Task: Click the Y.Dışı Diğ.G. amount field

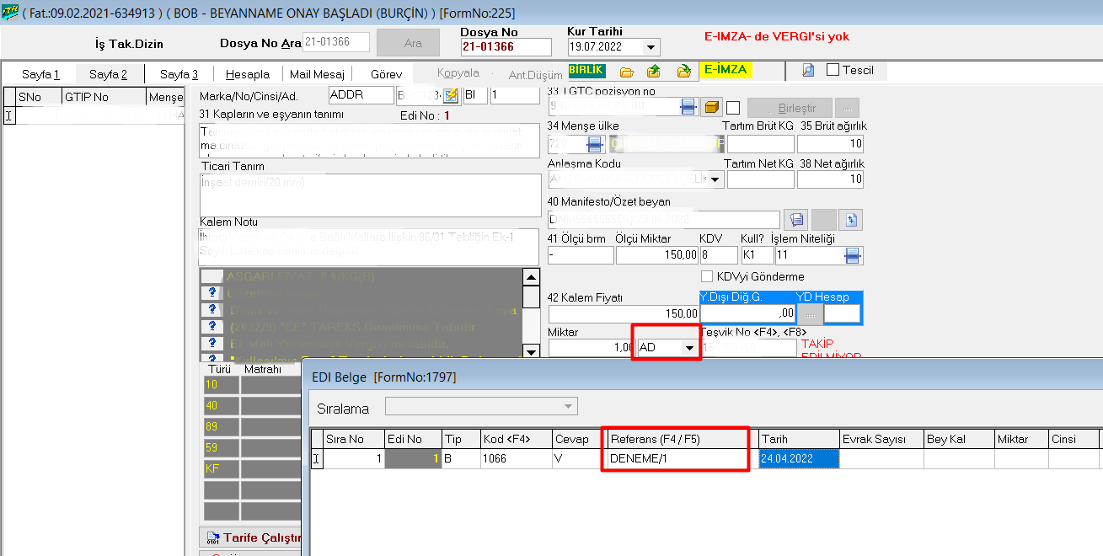Action: click(747, 313)
